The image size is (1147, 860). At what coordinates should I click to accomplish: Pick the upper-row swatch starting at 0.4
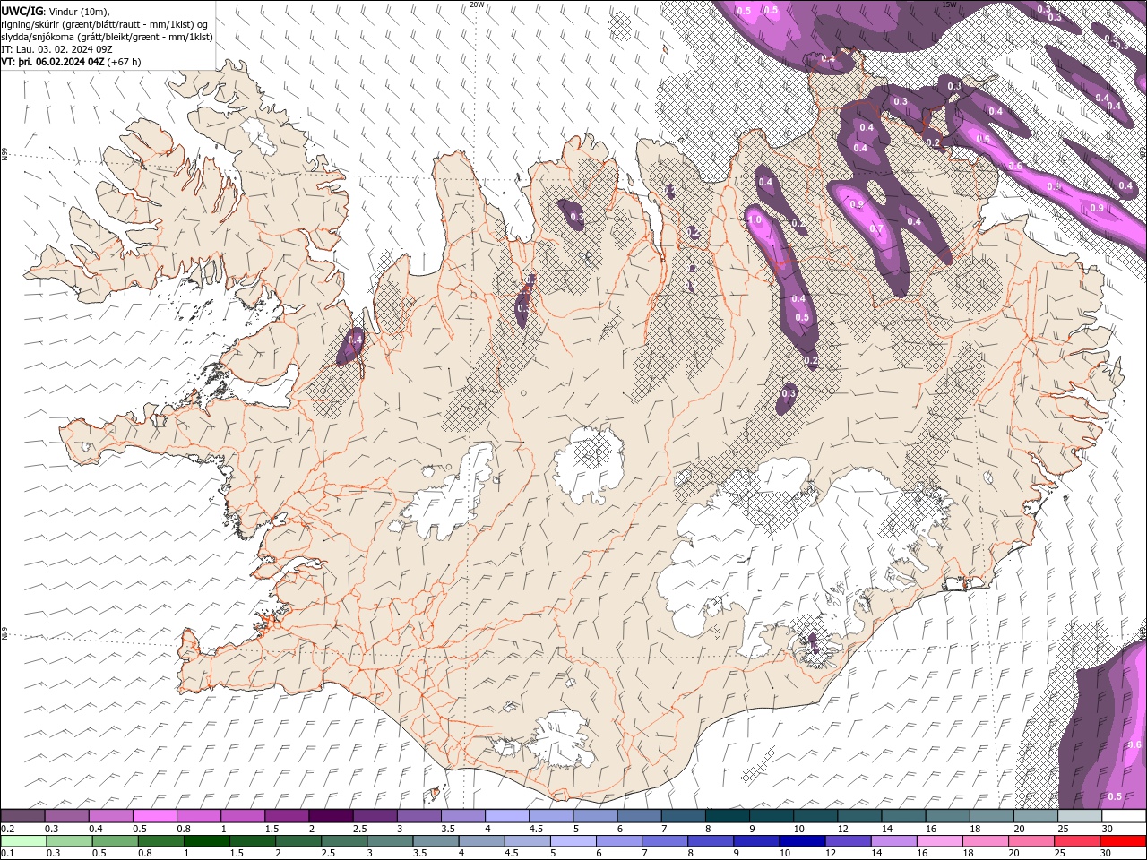pyautogui.click(x=110, y=816)
